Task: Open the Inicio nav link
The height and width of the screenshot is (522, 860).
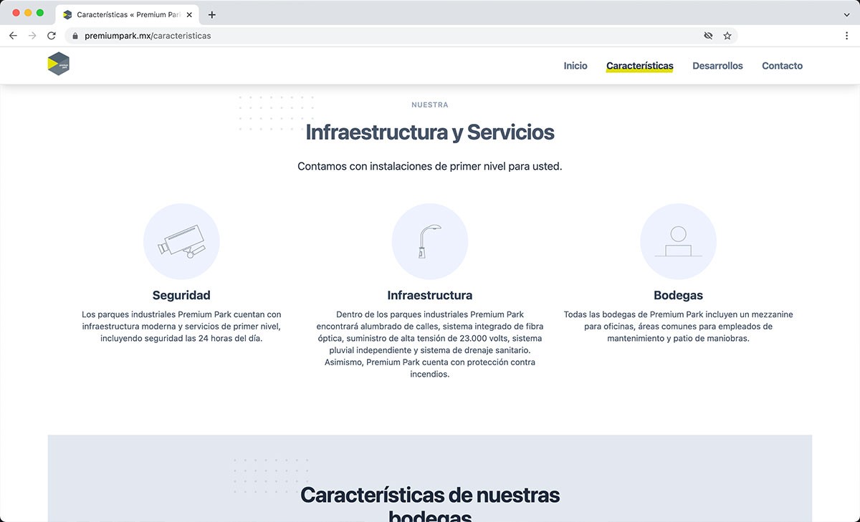Action: point(575,66)
